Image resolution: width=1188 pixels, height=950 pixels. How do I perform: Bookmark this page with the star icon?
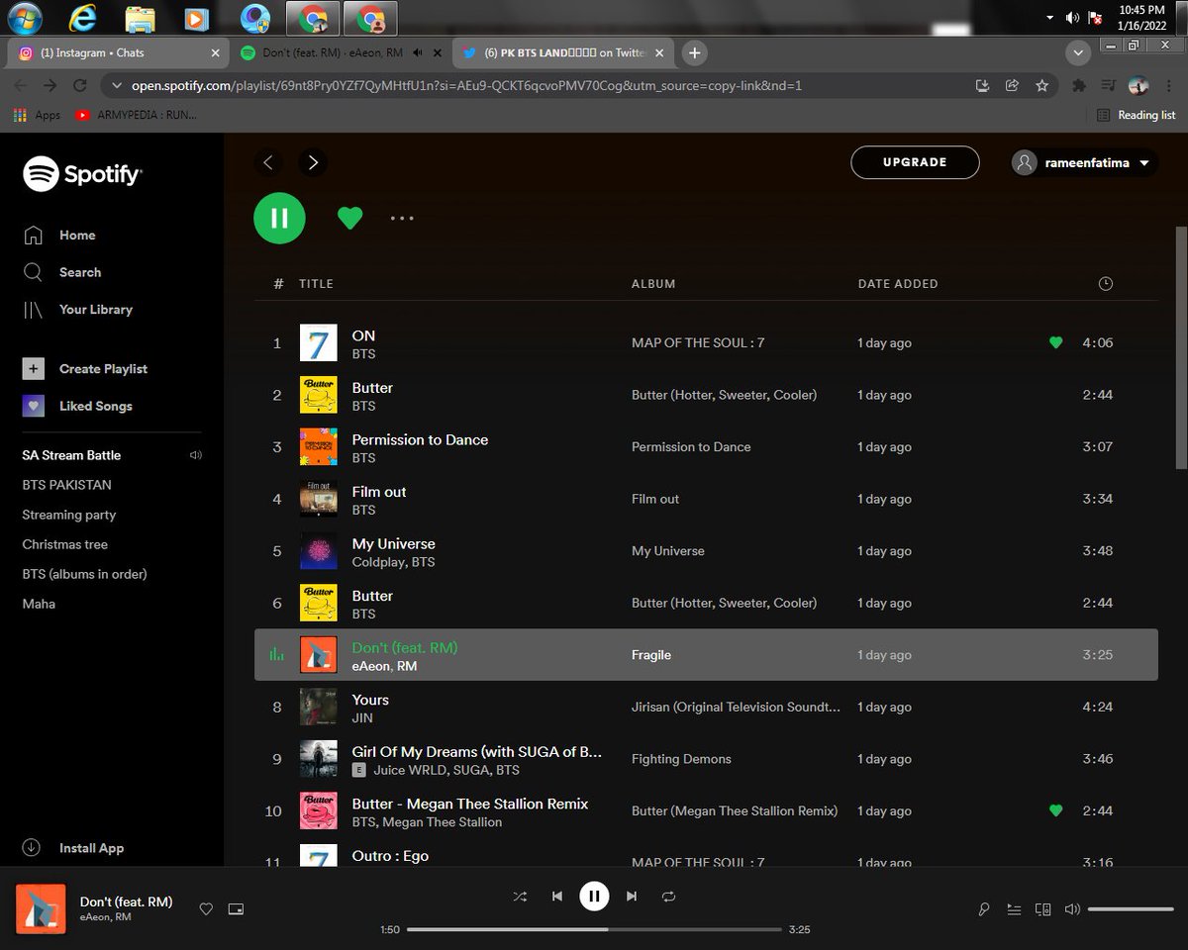click(x=1041, y=86)
